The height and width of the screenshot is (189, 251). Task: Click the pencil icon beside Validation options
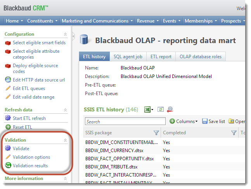(x=8, y=157)
